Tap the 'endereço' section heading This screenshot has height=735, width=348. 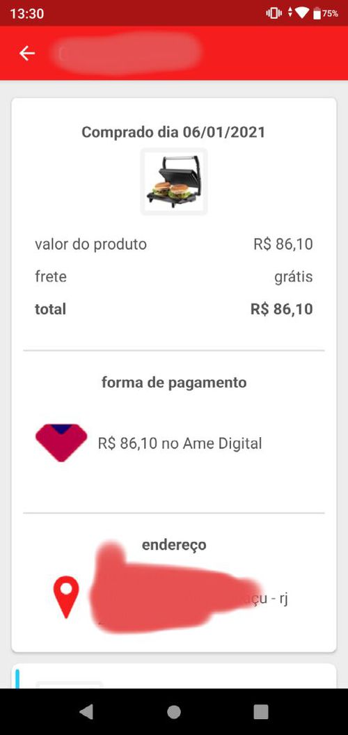[174, 545]
